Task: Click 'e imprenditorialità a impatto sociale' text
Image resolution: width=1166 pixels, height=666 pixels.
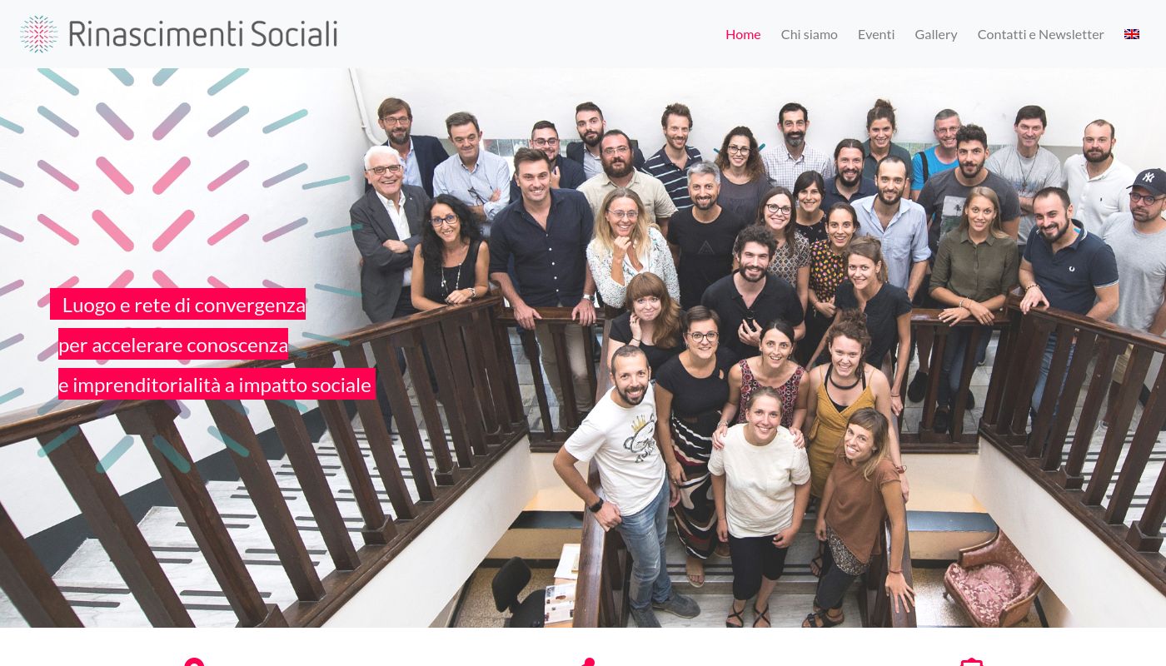Action: click(x=215, y=385)
